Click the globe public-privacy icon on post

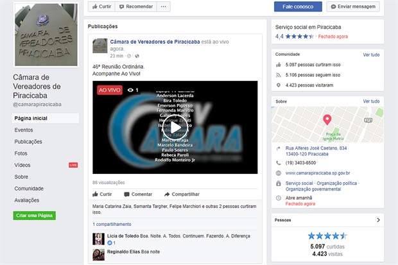point(137,56)
